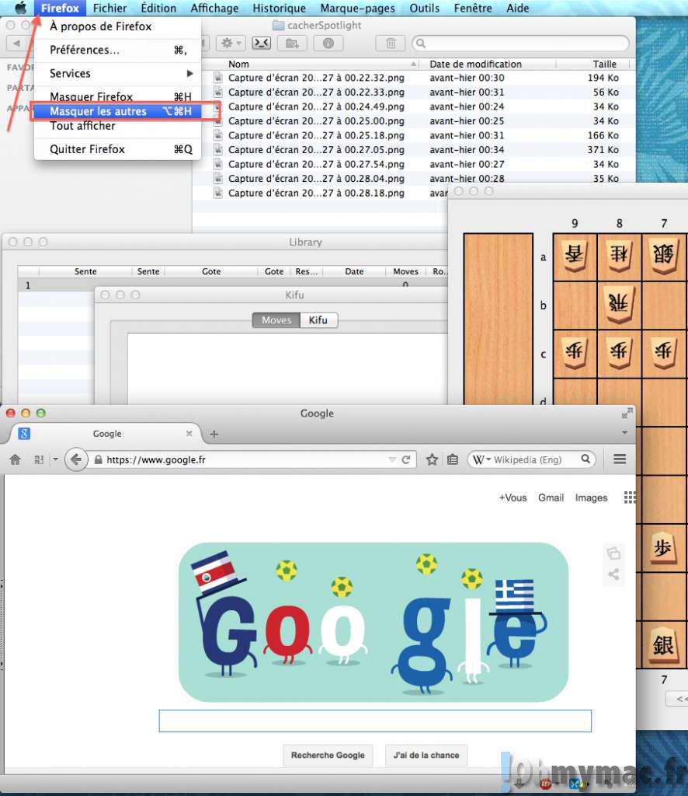The width and height of the screenshot is (688, 796).
Task: Open the Google apps grid icon
Action: 630,497
